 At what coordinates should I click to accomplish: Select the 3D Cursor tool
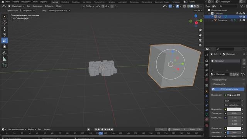pos(4,22)
